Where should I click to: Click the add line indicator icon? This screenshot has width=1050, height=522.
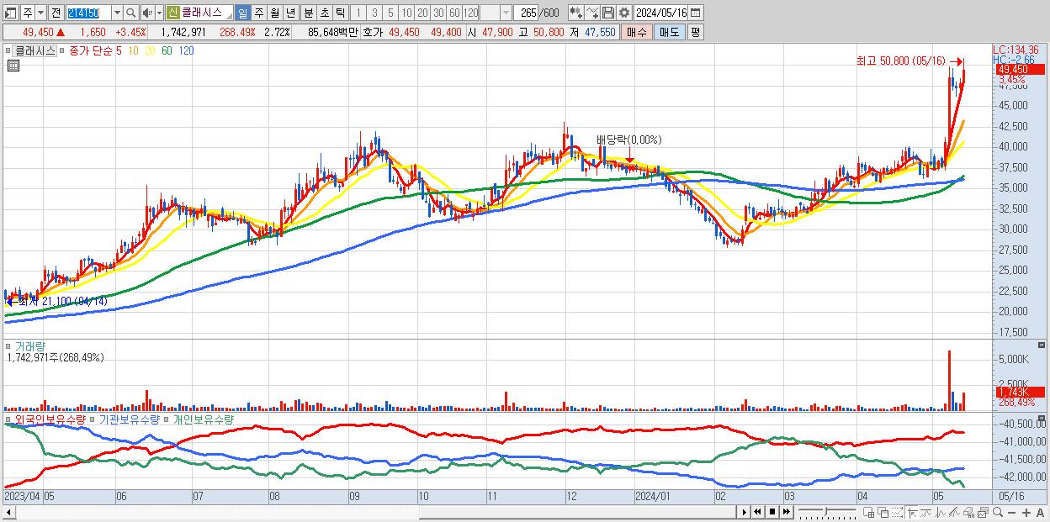592,13
